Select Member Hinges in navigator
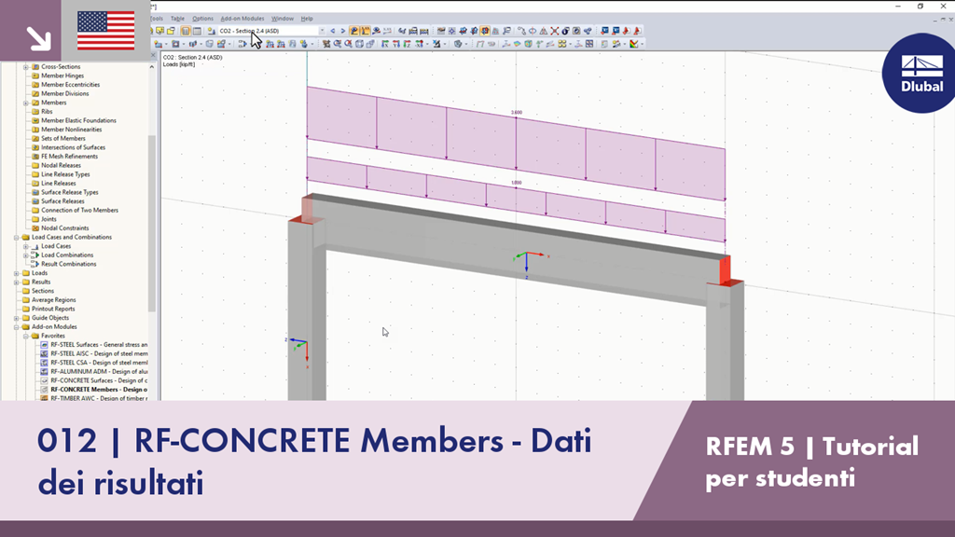 [x=62, y=76]
